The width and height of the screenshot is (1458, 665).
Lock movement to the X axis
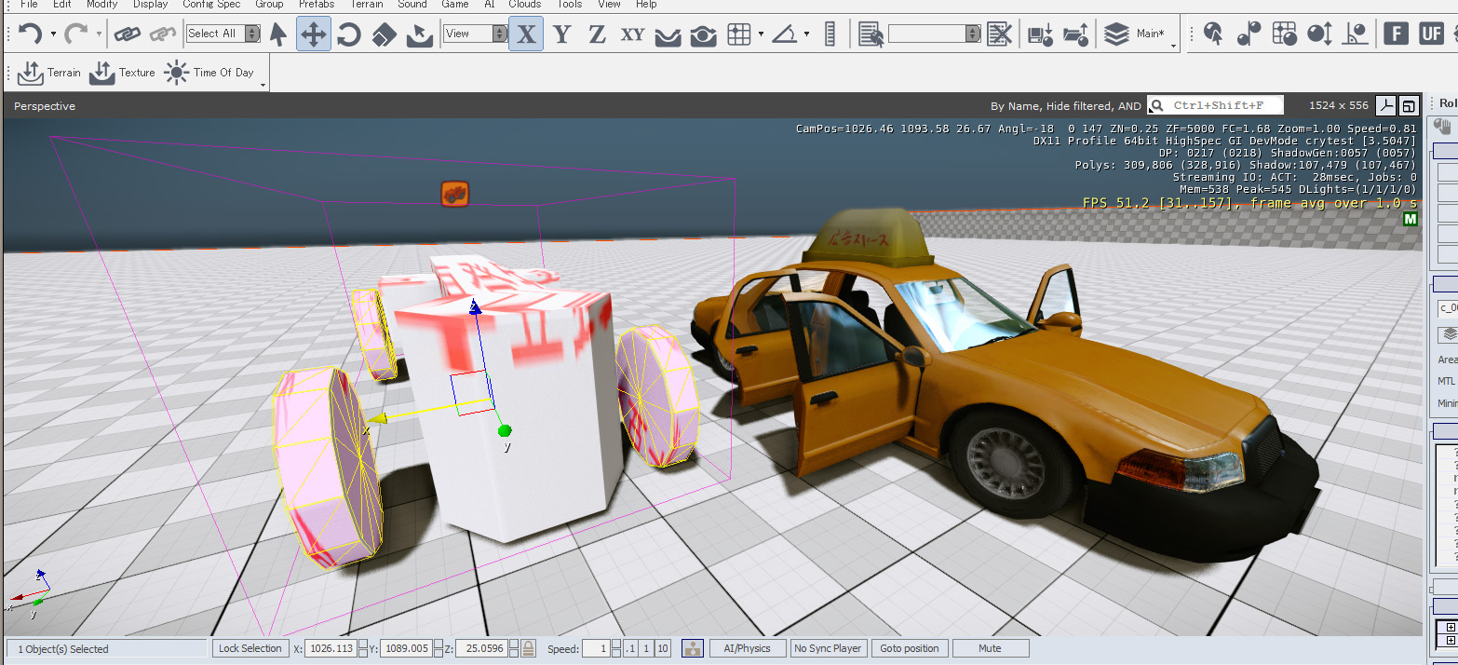click(526, 34)
